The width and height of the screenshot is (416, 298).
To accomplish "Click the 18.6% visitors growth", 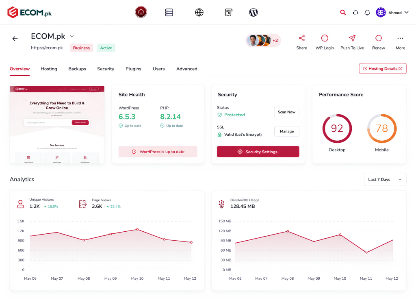I will pyautogui.click(x=51, y=207).
